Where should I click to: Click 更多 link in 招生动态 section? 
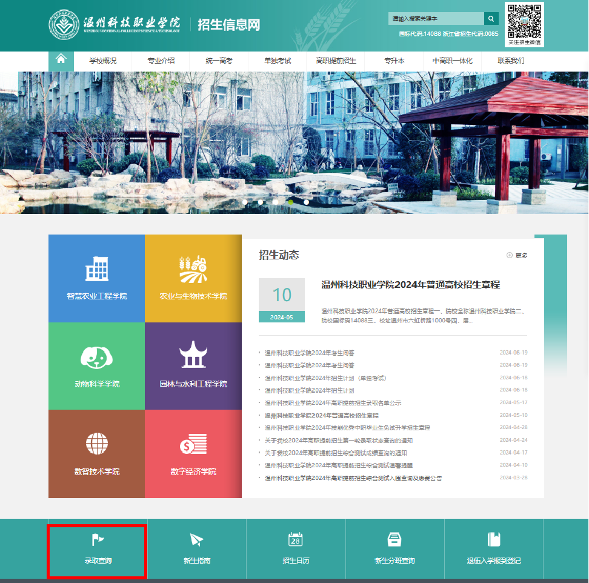click(517, 255)
